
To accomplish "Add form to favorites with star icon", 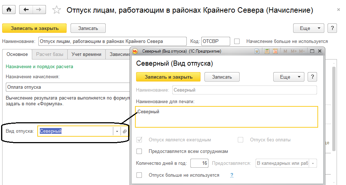I will click(x=57, y=10).
